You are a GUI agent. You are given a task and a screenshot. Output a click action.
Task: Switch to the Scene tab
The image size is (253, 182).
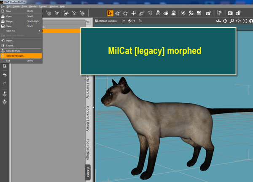88,172
